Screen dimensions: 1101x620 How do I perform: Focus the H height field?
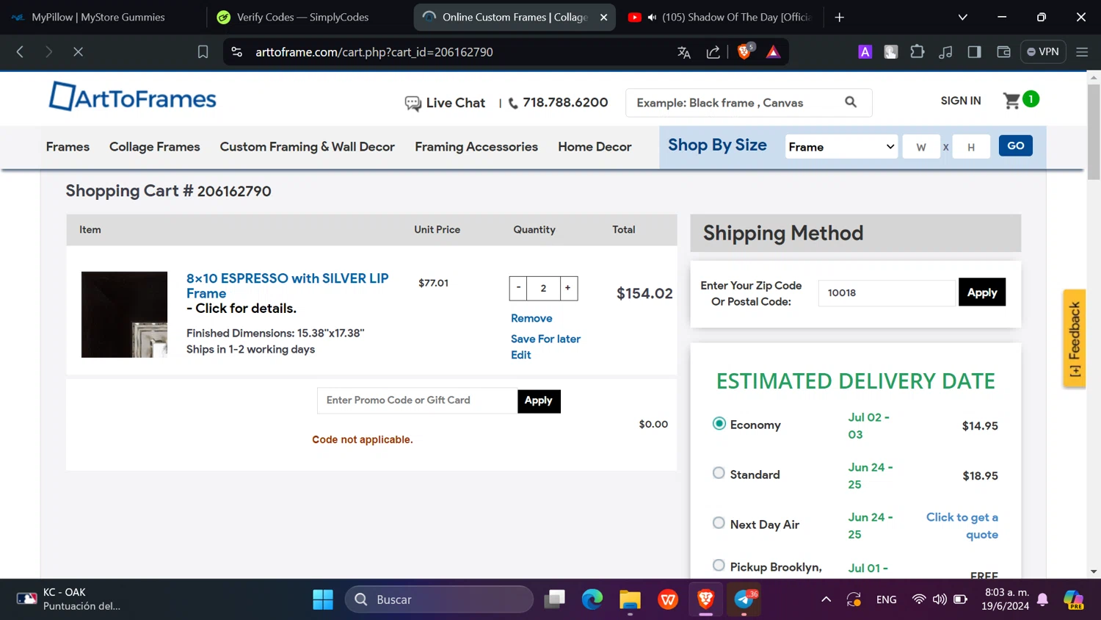point(971,147)
